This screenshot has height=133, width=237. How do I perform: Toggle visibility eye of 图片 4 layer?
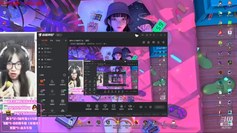(x=39, y=48)
